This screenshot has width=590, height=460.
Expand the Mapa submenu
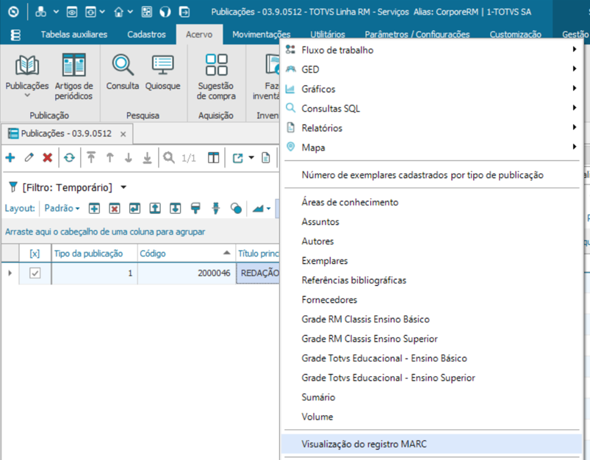[x=575, y=147]
